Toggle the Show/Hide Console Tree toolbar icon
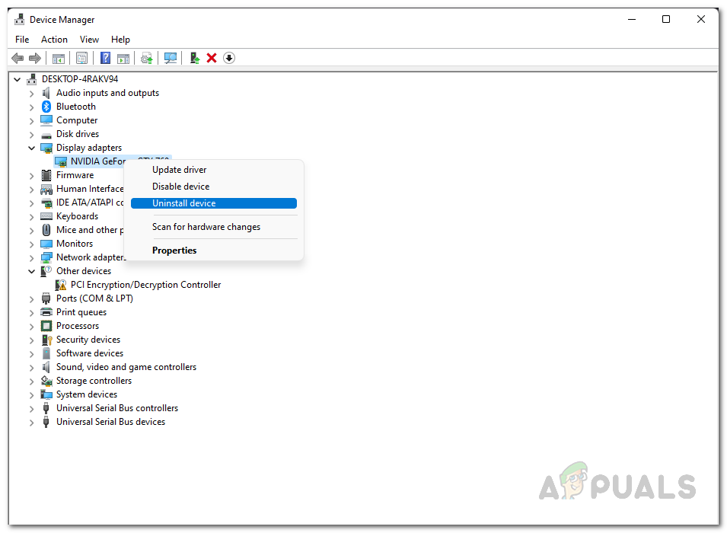The height and width of the screenshot is (533, 727). [x=59, y=58]
